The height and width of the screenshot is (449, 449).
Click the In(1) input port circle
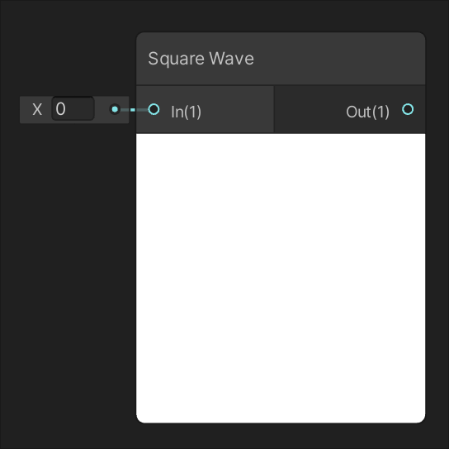154,109
